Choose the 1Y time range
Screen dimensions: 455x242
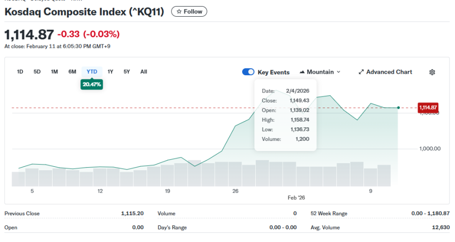[x=110, y=72]
